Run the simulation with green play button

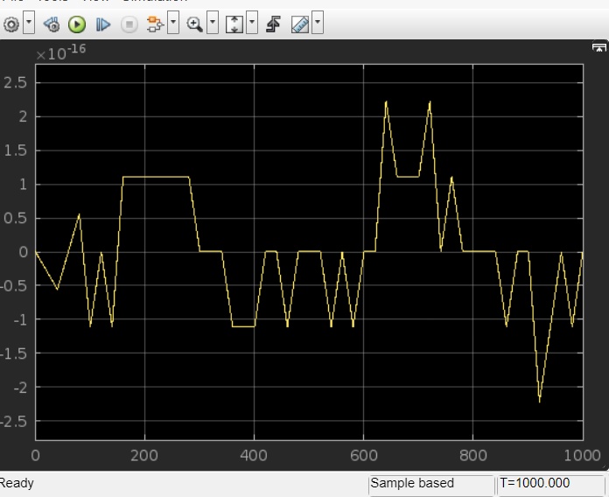click(77, 24)
